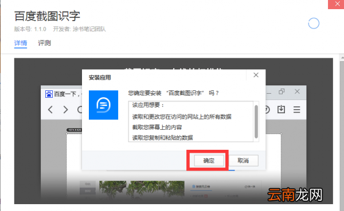The width and height of the screenshot is (344, 211).
Task: Click text 读取和更改您在访问的网站上的所有数据
Action: (x=182, y=117)
